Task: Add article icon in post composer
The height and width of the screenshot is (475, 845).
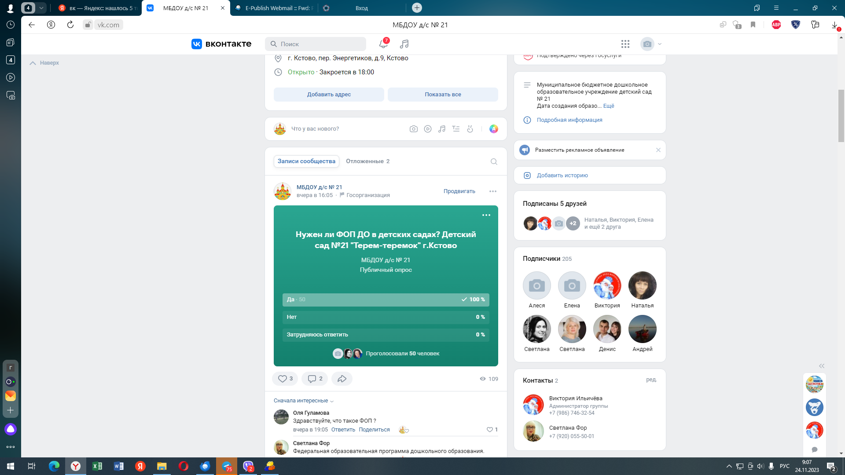Action: coord(456,129)
